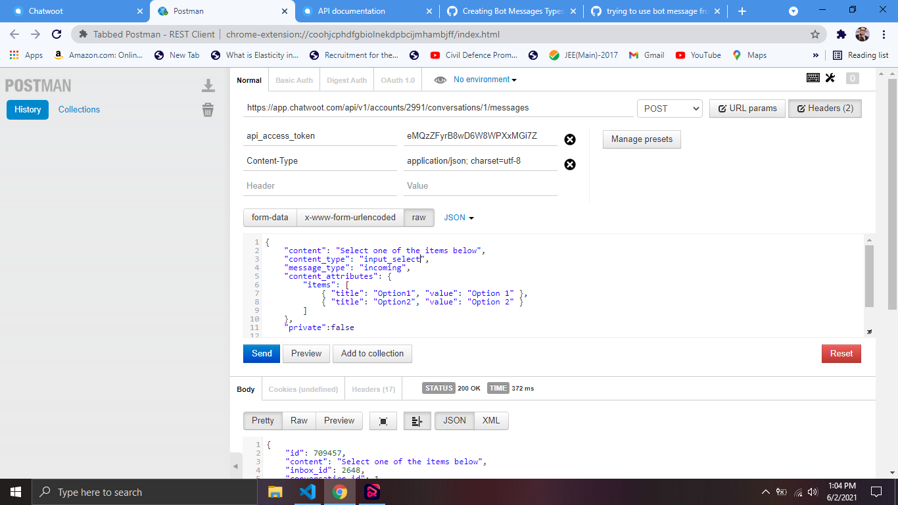898x505 pixels.
Task: Delete the Content-Type header entry
Action: [x=569, y=164]
